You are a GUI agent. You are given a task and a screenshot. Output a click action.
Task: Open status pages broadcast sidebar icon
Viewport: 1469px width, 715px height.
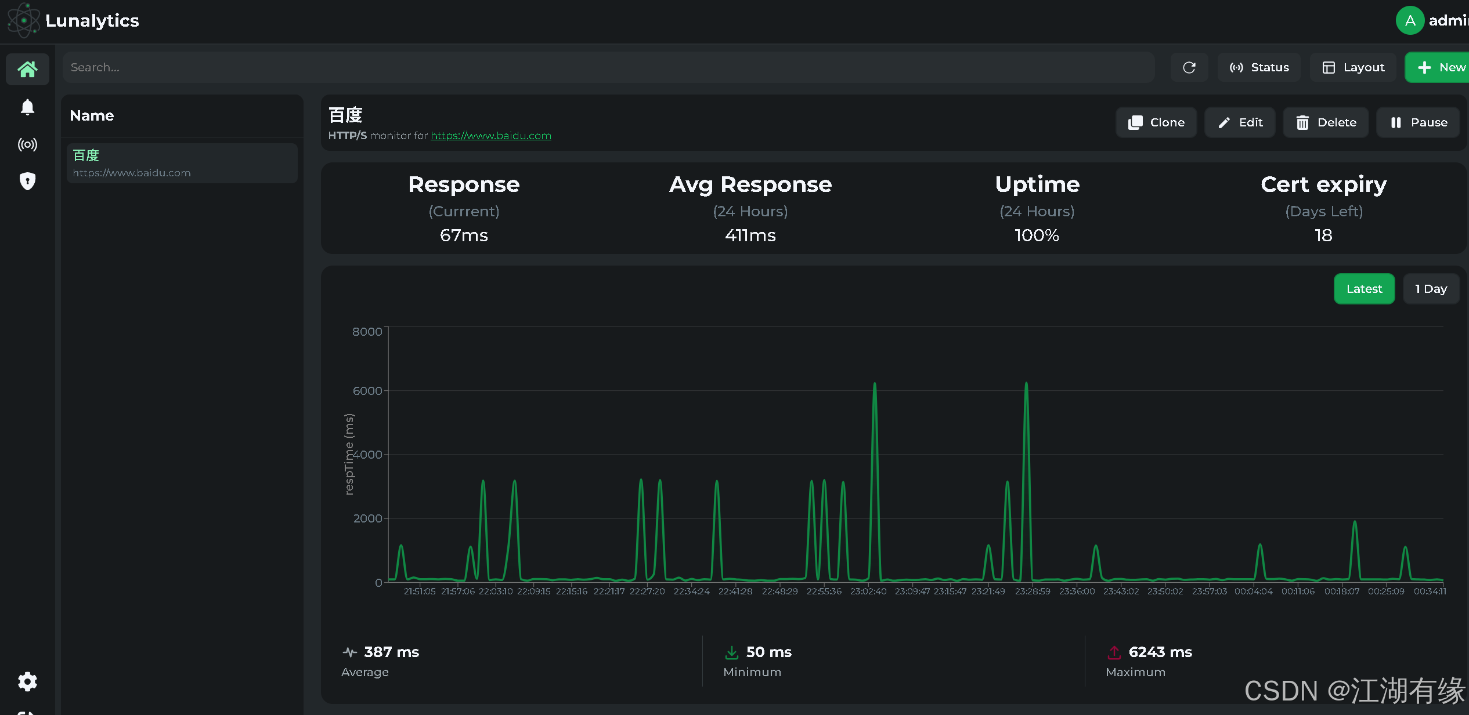point(27,144)
